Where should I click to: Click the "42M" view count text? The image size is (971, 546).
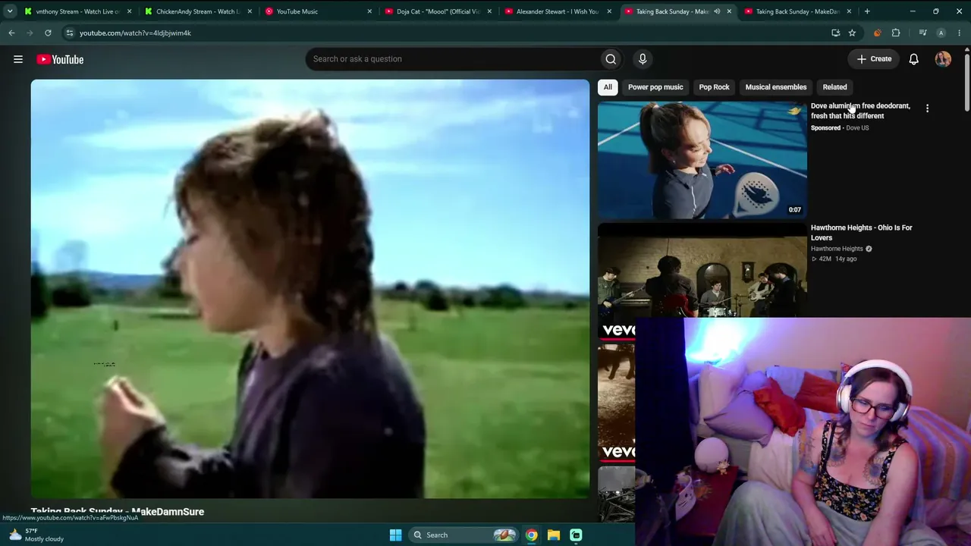(825, 259)
